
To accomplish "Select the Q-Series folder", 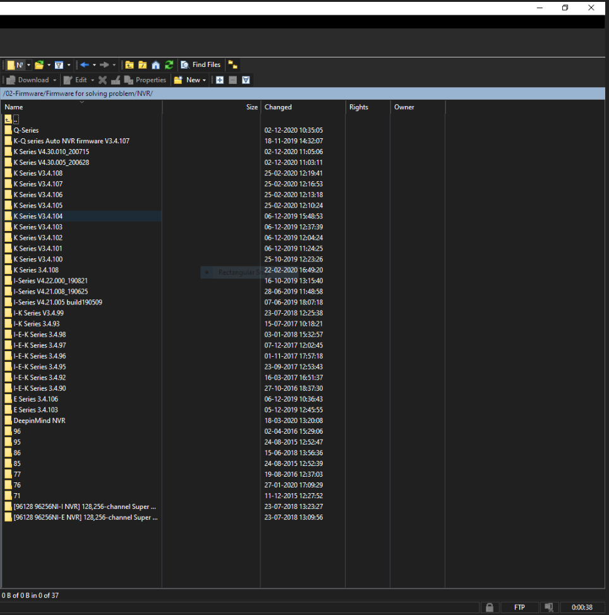I will 26,130.
